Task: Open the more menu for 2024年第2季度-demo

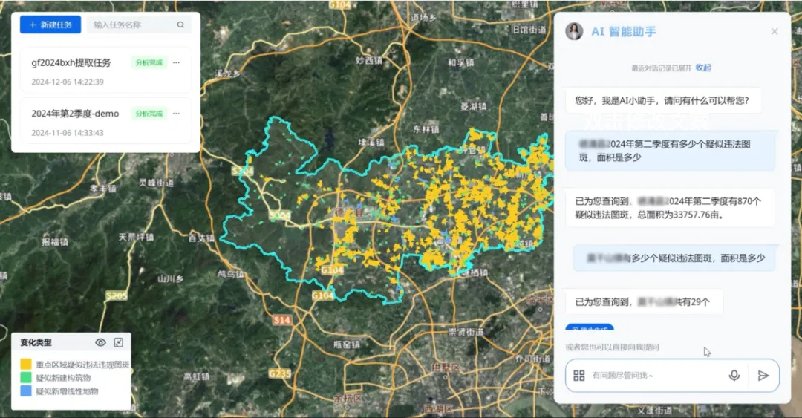Action: tap(176, 114)
